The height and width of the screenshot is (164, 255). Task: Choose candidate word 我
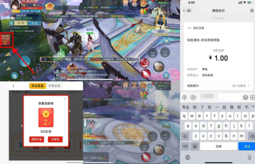tap(231, 107)
